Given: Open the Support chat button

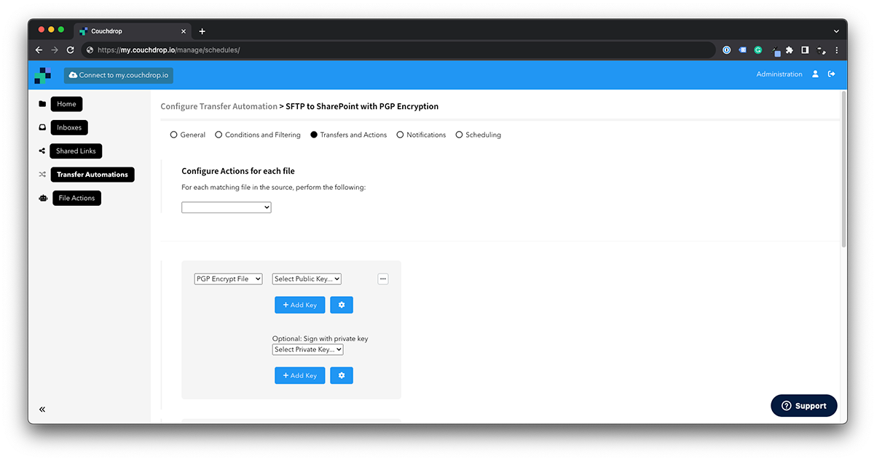Looking at the screenshot, I should click(803, 405).
